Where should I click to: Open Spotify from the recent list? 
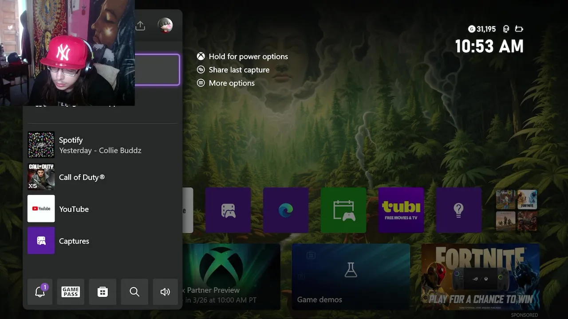[x=102, y=145]
